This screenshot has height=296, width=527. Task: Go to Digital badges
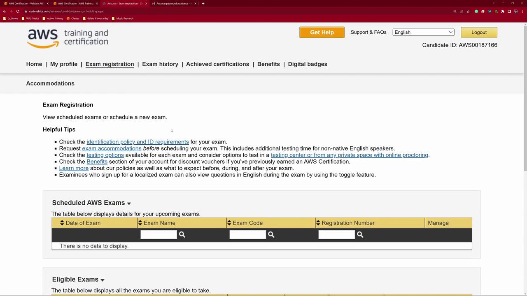(x=308, y=64)
